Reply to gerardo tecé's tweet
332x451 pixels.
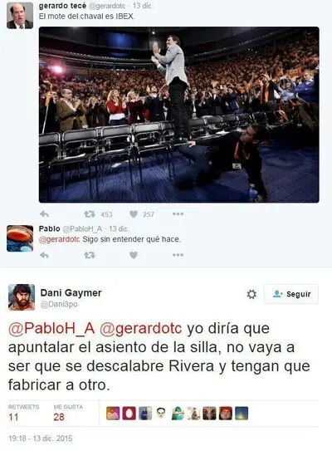[x=44, y=214]
